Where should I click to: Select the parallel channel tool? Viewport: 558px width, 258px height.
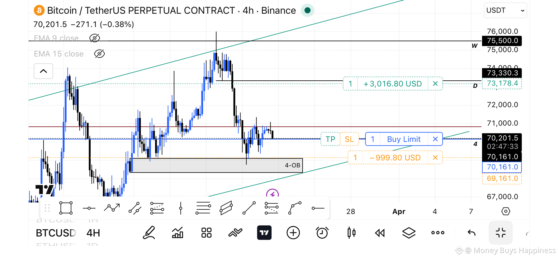pyautogui.click(x=226, y=208)
